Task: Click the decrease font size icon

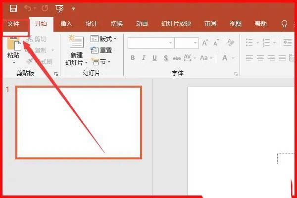Action: pyautogui.click(x=216, y=43)
